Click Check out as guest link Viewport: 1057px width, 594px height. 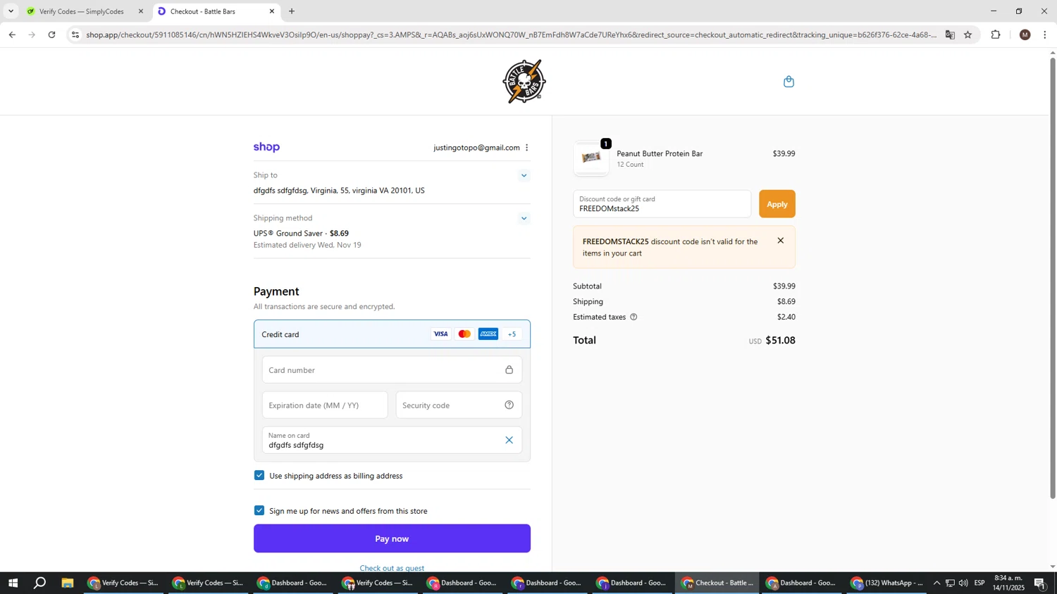(392, 568)
